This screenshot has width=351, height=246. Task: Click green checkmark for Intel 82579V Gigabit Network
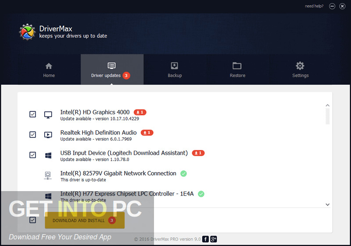(x=183, y=174)
